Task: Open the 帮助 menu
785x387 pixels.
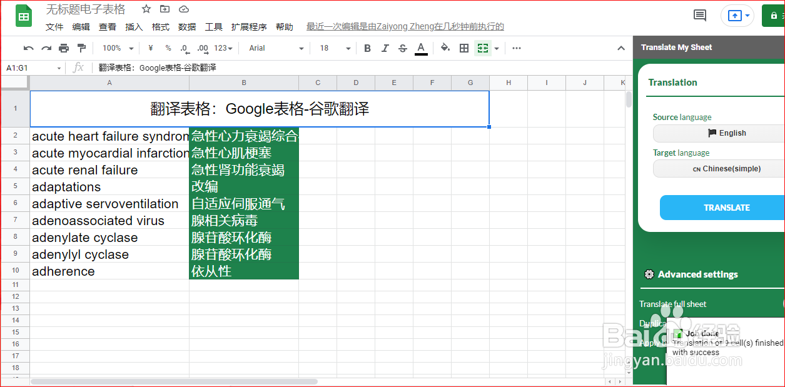Action: 284,27
